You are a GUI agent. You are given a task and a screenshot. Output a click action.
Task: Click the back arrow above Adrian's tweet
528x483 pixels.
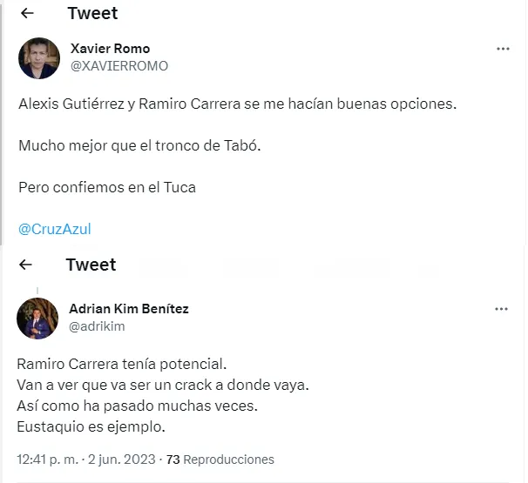tap(26, 265)
